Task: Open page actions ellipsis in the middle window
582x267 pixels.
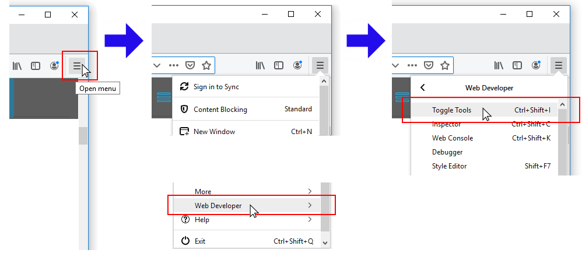Action: [174, 65]
